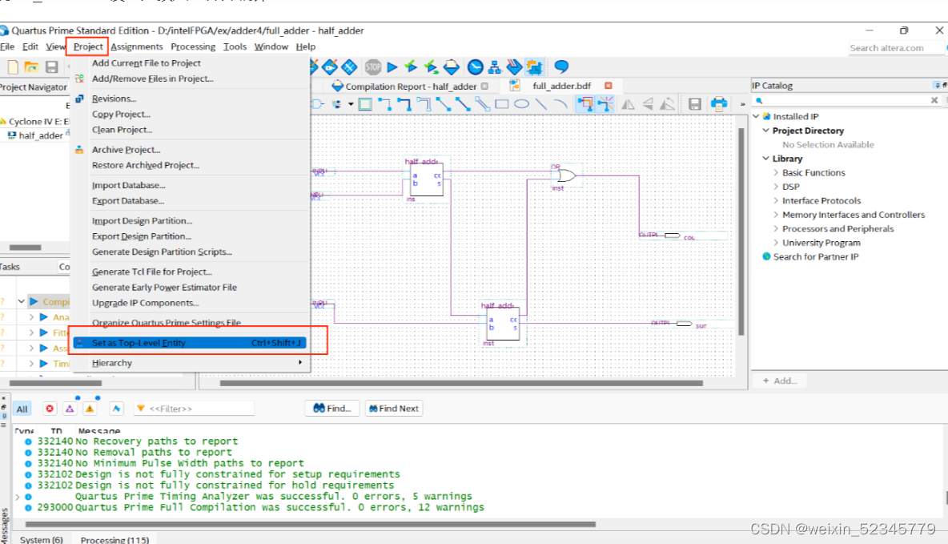The height and width of the screenshot is (544, 948).
Task: Save the block diagram with the floppy icon
Action: [695, 104]
